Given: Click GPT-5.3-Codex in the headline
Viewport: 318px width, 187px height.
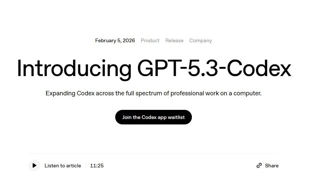Looking at the screenshot, I should tap(214, 68).
